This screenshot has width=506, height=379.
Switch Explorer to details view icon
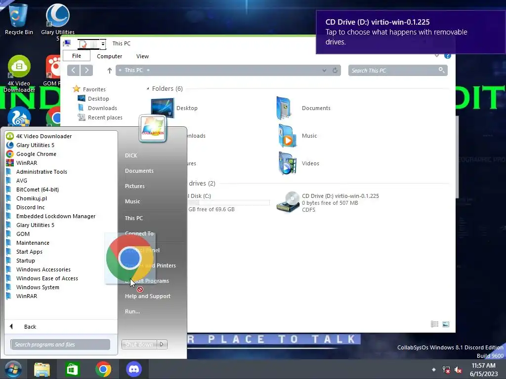434,324
